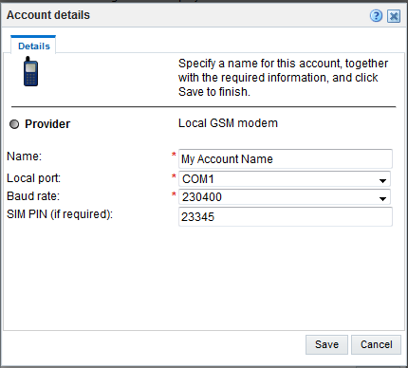Click the blue mobile phone icon
This screenshot has height=368, width=408.
[x=30, y=71]
